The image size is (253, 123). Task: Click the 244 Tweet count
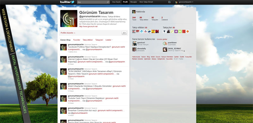point(134,18)
